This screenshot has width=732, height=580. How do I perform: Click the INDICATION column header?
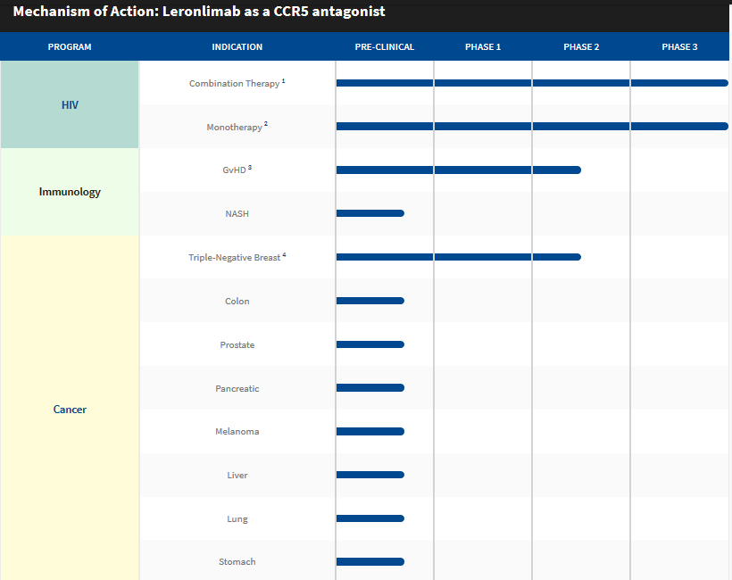point(237,46)
